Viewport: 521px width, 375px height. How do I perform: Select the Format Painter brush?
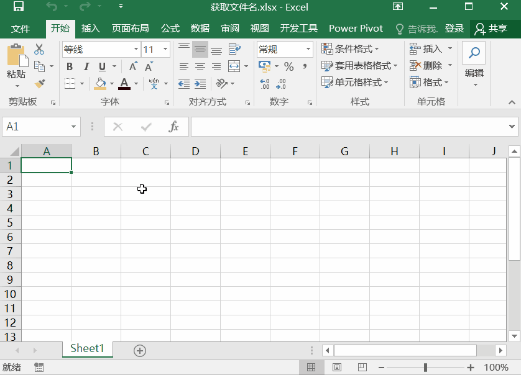pyautogui.click(x=40, y=83)
